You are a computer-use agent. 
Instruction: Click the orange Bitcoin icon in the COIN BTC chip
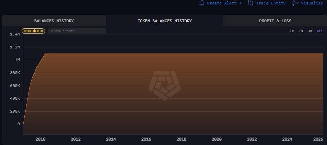point(34,31)
